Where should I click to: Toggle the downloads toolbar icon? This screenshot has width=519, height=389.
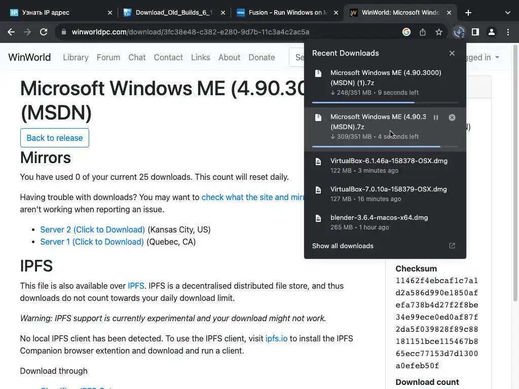459,32
